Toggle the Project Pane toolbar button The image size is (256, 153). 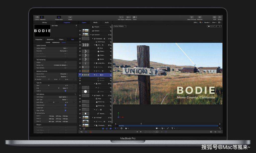pos(59,17)
